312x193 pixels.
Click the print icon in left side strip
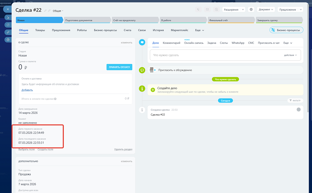tap(8, 40)
